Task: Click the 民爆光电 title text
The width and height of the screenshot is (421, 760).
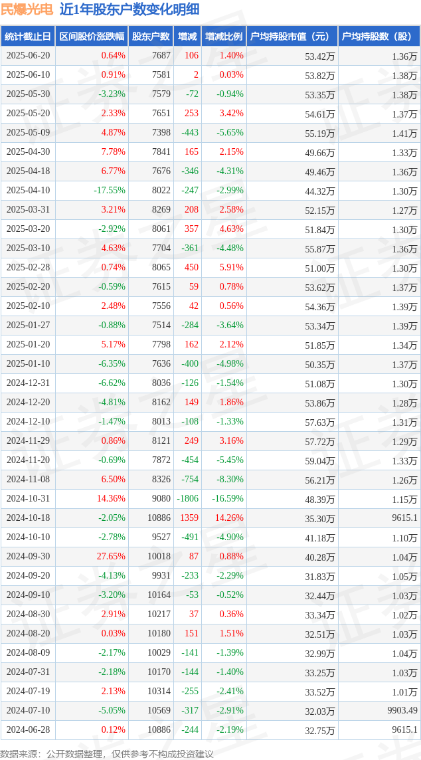Action: [27, 9]
